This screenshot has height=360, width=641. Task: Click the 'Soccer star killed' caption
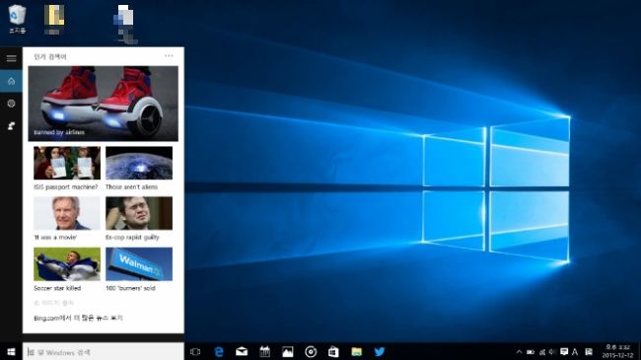point(57,288)
